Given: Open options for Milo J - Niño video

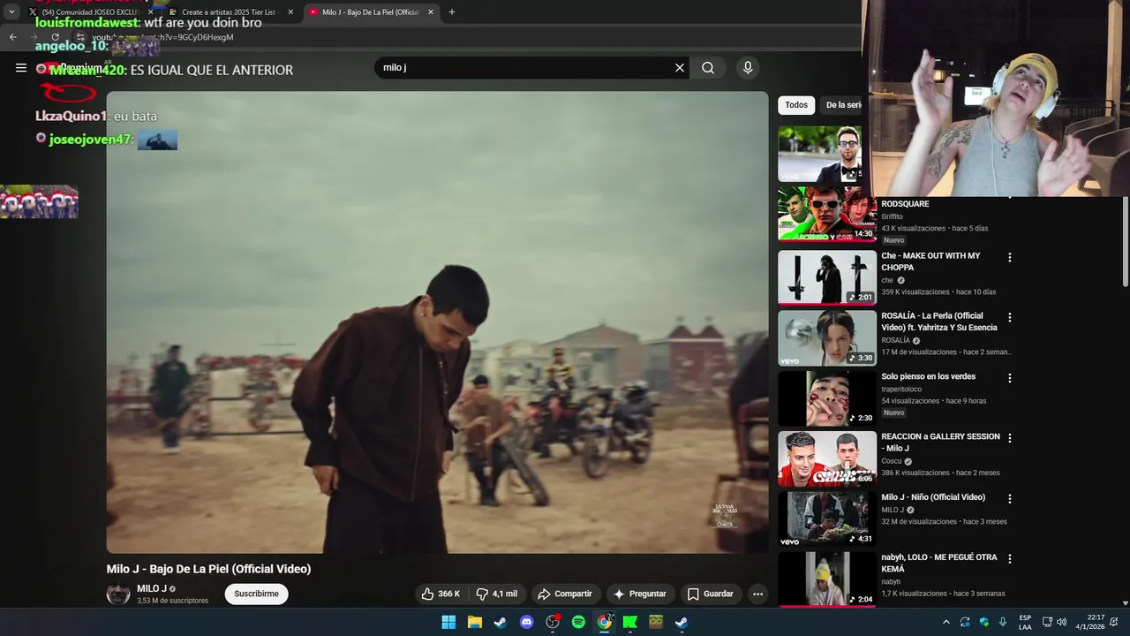Looking at the screenshot, I should tap(1010, 498).
